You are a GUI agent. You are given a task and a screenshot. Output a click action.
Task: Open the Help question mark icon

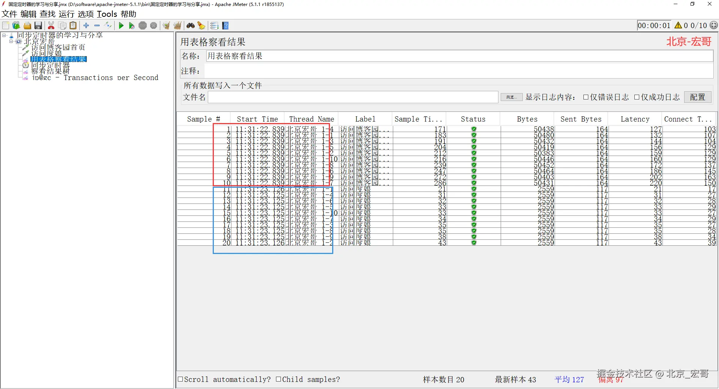click(225, 25)
